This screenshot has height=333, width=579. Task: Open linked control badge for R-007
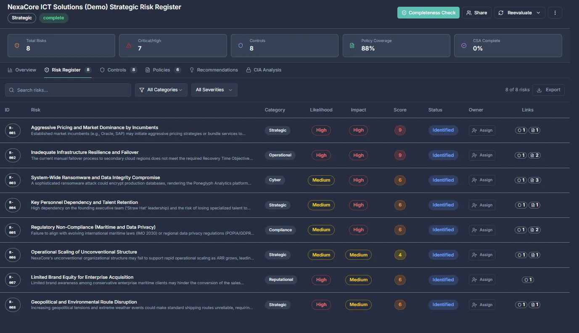tap(528, 280)
